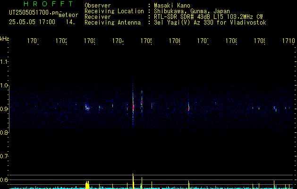Select the 1707 time axis label
297x189 pixels.
click(203, 41)
